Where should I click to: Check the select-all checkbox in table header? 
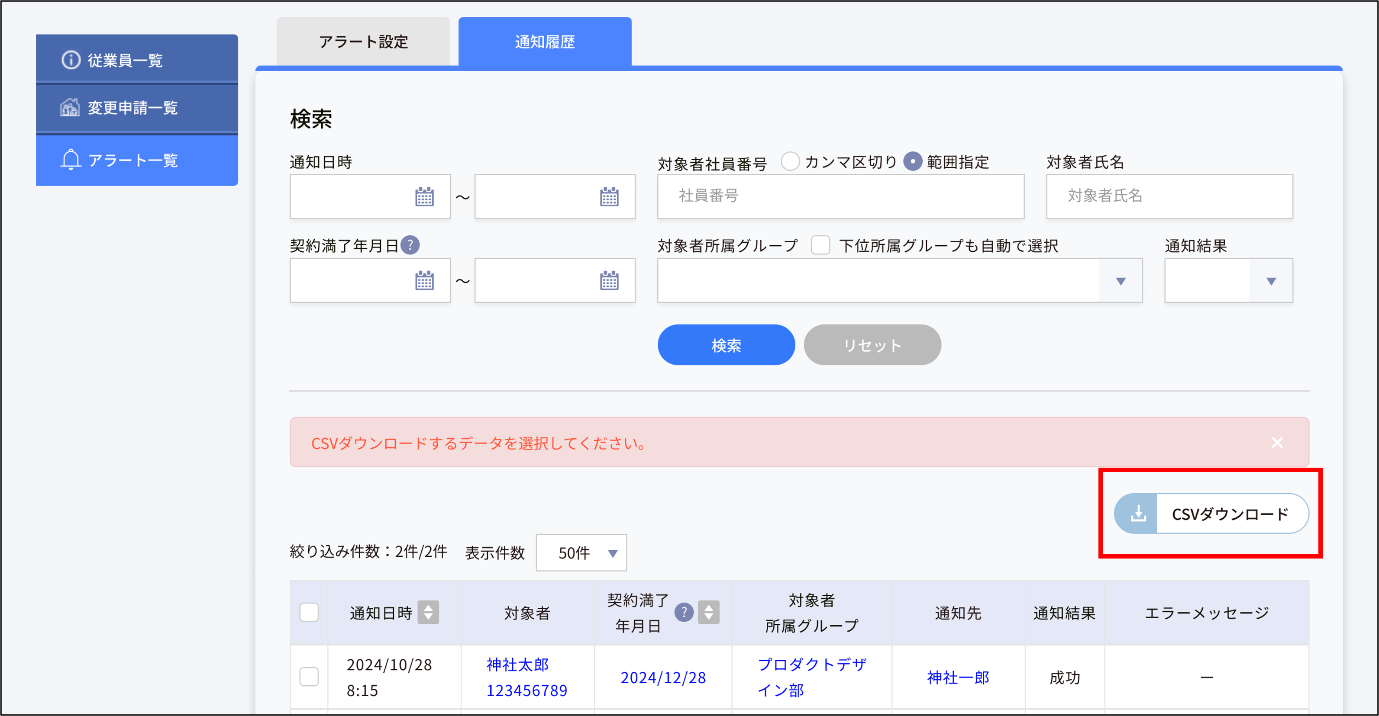point(310,612)
